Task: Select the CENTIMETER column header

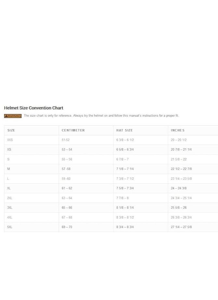Action: 86,130
